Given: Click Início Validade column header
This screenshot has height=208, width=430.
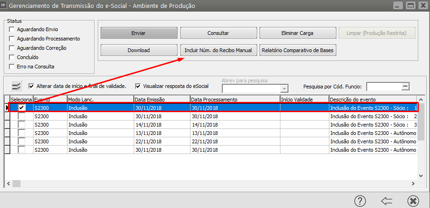Looking at the screenshot, I should pyautogui.click(x=304, y=100).
